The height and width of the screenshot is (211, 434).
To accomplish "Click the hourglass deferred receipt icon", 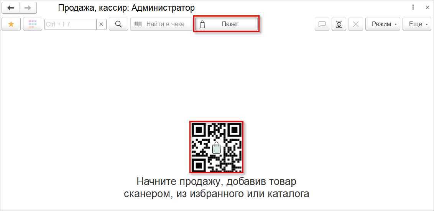I will pyautogui.click(x=339, y=24).
